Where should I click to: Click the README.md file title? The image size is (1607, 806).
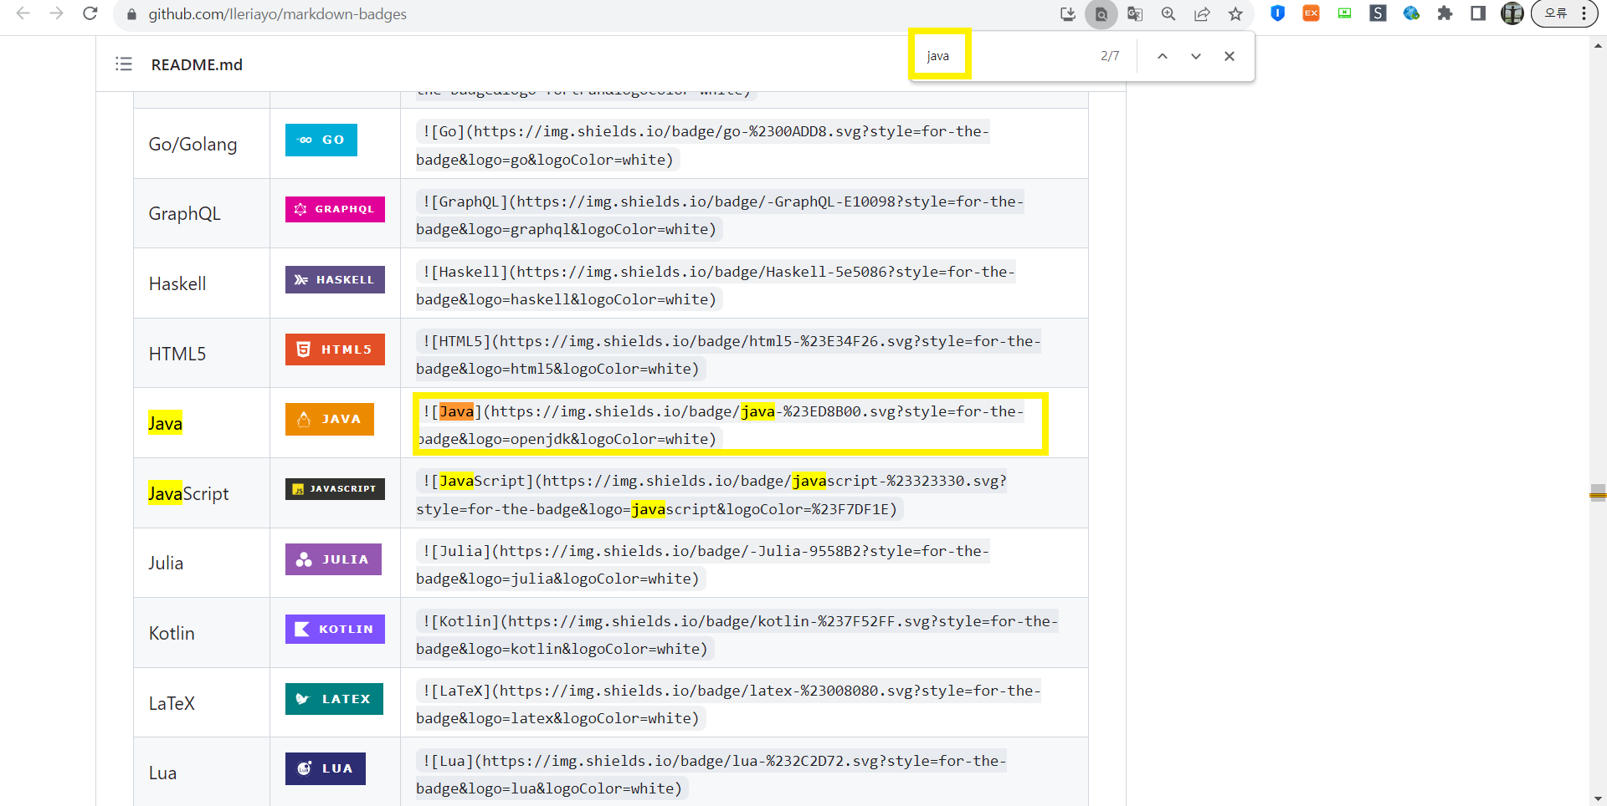point(197,64)
